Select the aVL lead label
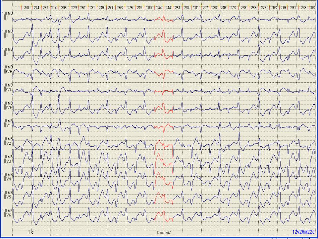This screenshot has height=239, width=318. click(8, 89)
